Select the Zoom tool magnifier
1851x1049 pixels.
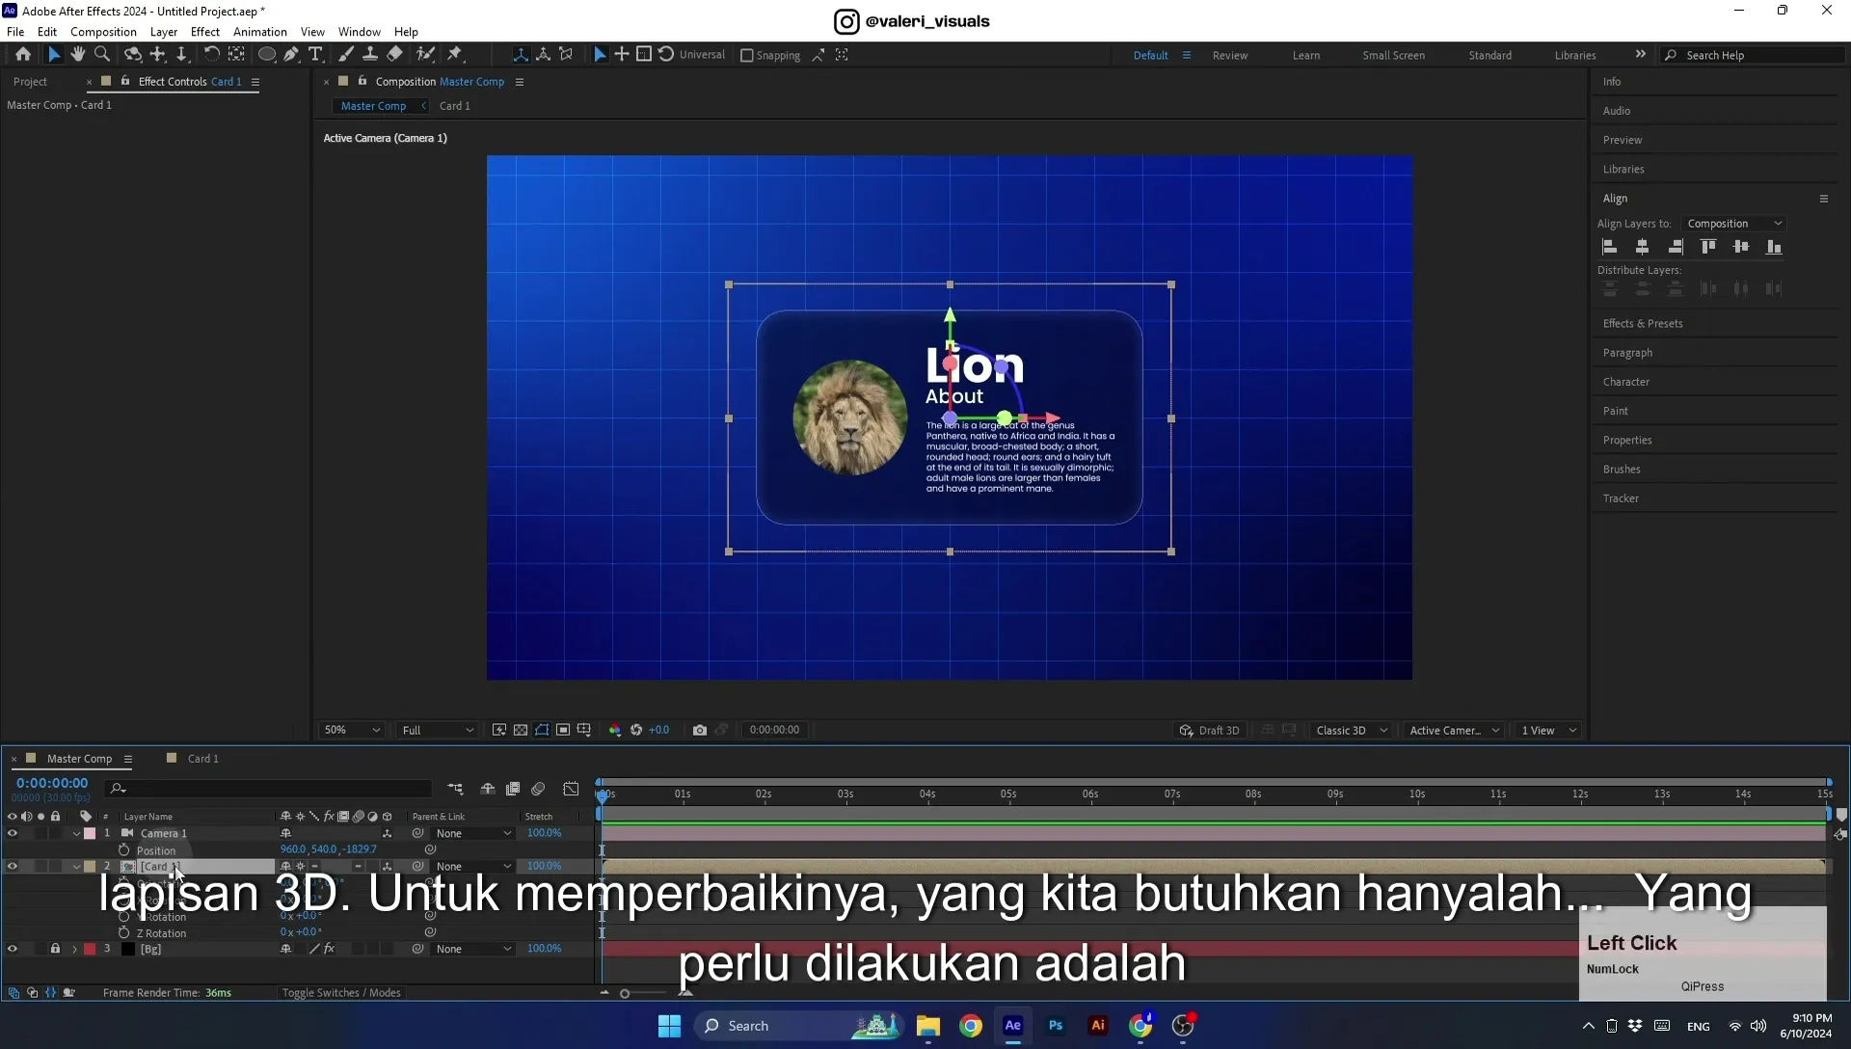pos(102,55)
